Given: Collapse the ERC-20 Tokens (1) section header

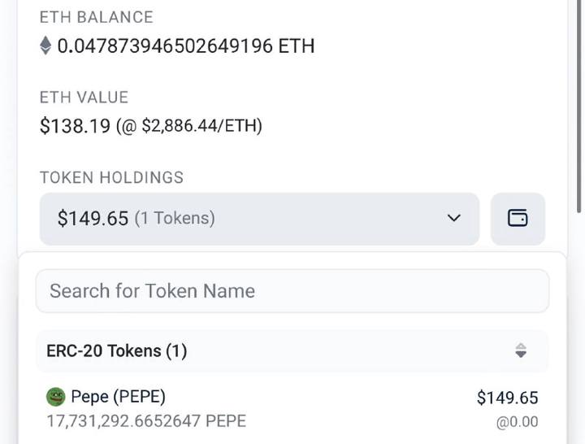Looking at the screenshot, I should click(x=292, y=351).
